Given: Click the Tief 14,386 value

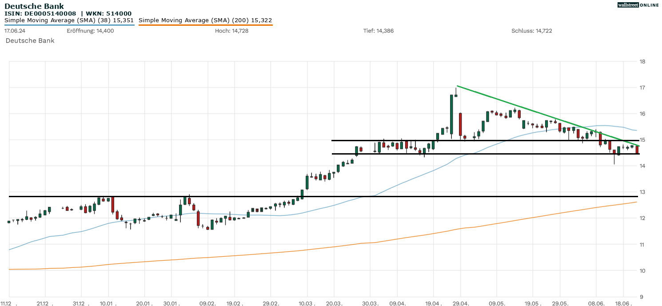Looking at the screenshot, I should (x=378, y=31).
